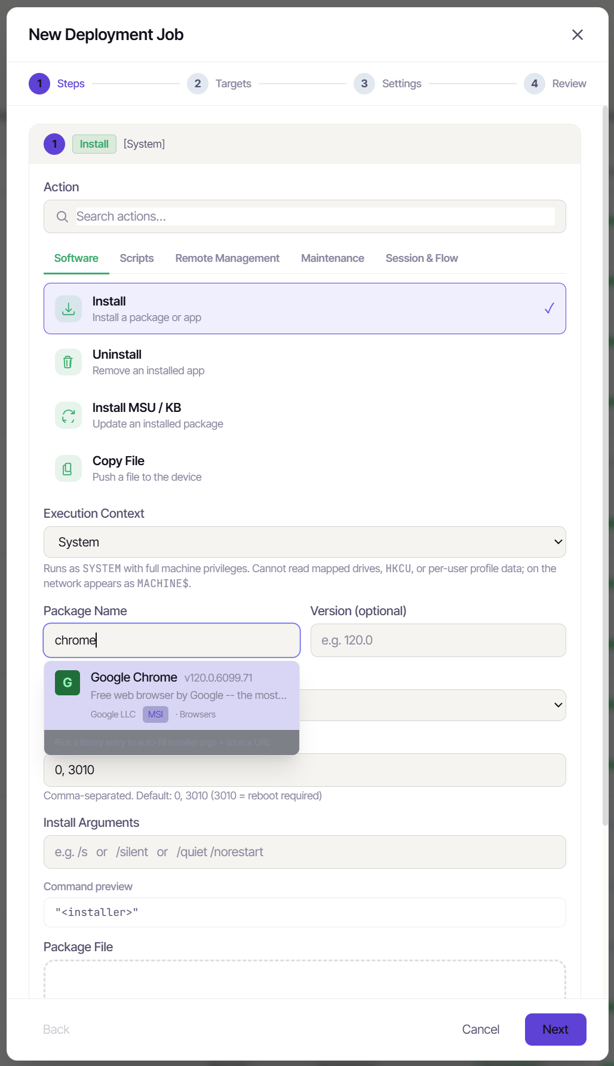Screen dimensions: 614x1066
Task: Click the dialog vertical scrollbar
Action: pyautogui.click(x=605, y=466)
